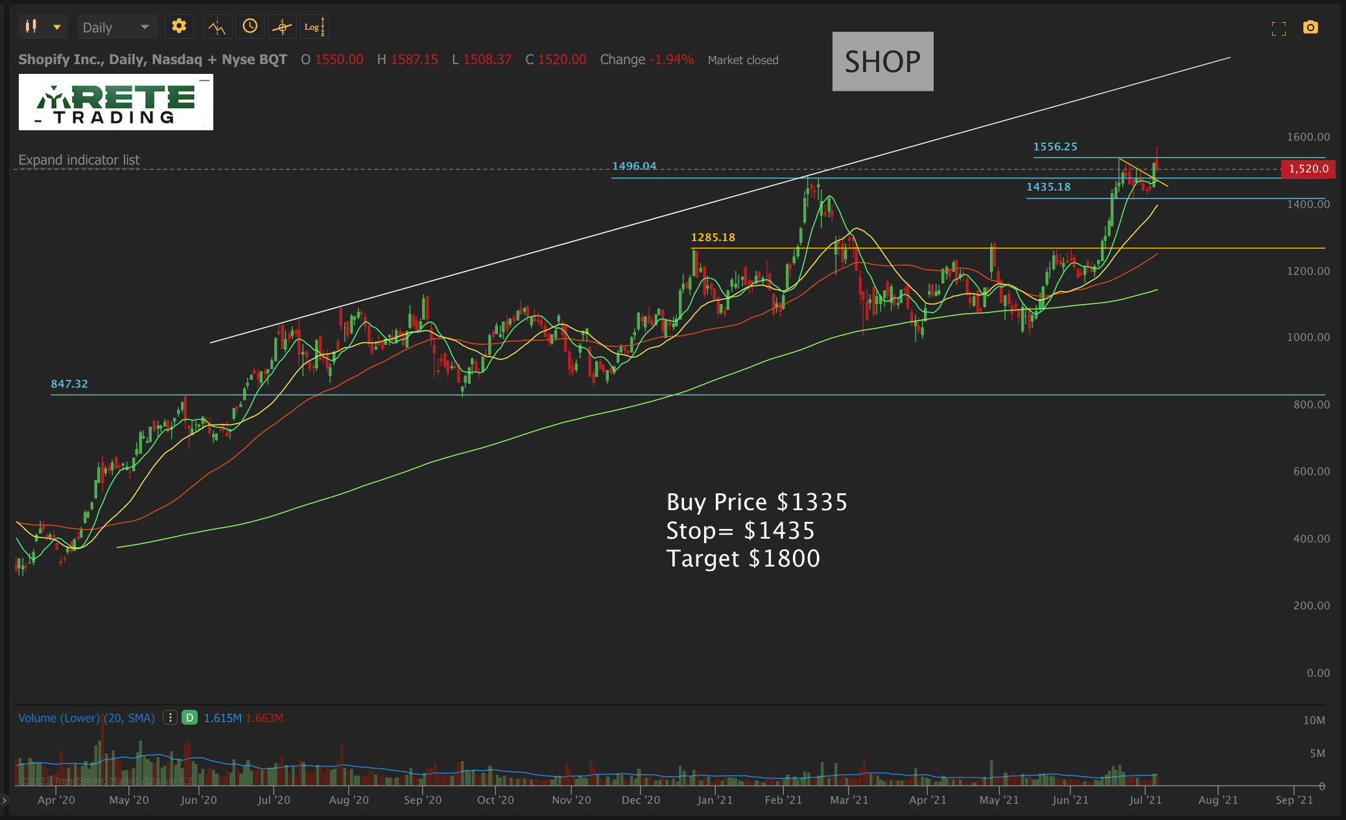Image resolution: width=1346 pixels, height=820 pixels.
Task: Select the 1496.04 horizontal level label
Action: click(x=634, y=166)
